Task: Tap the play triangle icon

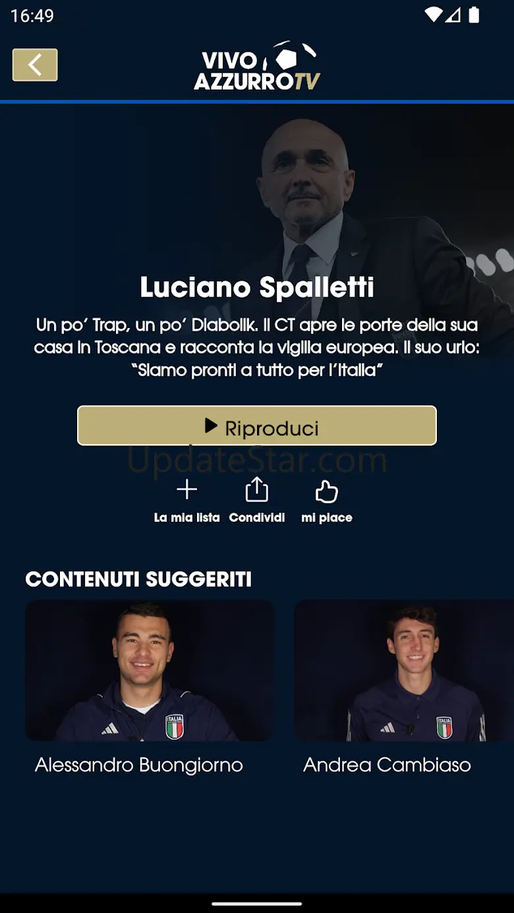Action: pos(211,426)
